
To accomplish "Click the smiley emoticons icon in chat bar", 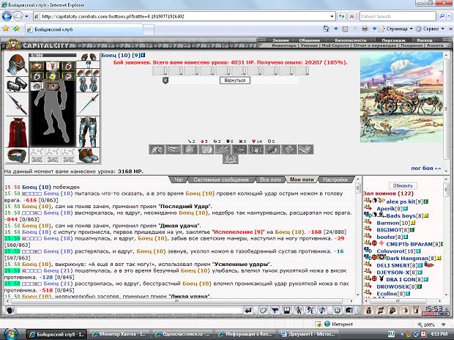I will [x=337, y=311].
